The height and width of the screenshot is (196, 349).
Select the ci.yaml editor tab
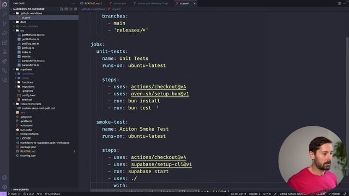184,3
